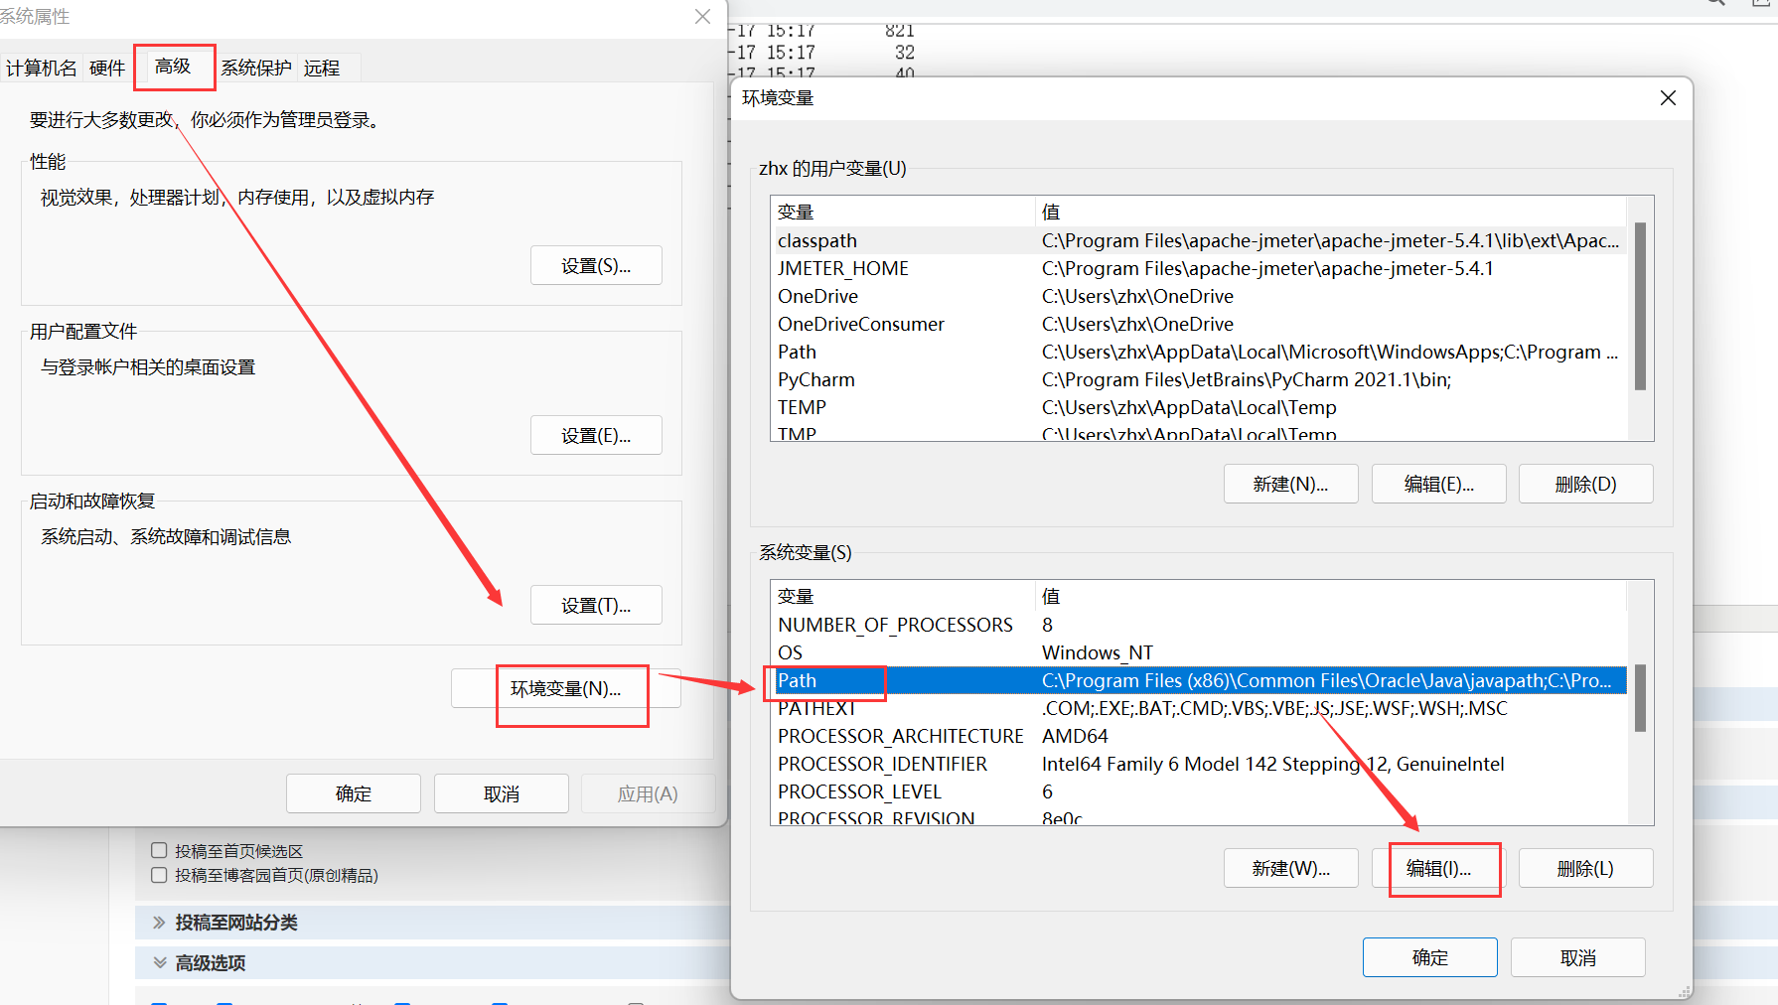Image resolution: width=1778 pixels, height=1005 pixels.
Task: Open user profile 设置(E)... button
Action: click(x=596, y=435)
